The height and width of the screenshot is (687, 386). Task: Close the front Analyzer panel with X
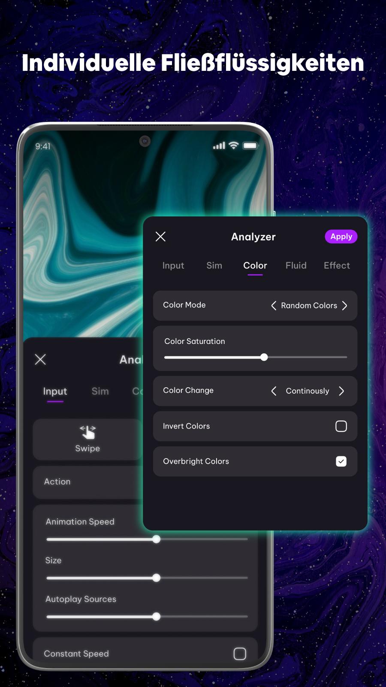point(160,237)
